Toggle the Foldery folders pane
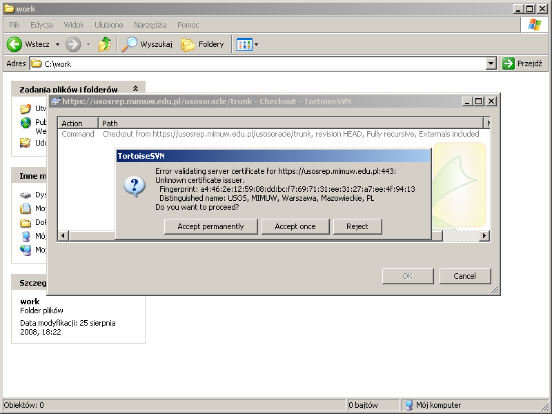Image resolution: width=552 pixels, height=414 pixels. pos(202,44)
